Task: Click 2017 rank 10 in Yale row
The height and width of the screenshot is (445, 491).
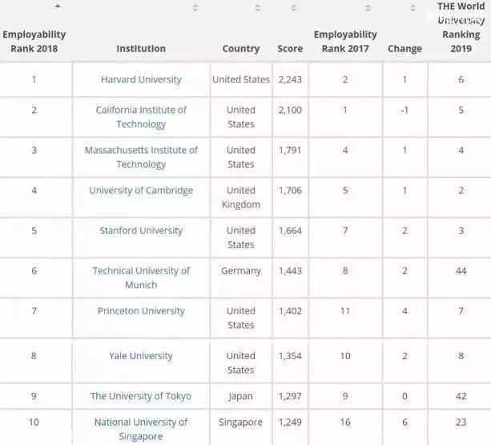Action: point(345,356)
